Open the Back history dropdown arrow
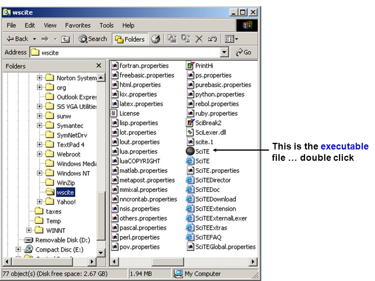This screenshot has width=375, height=281. (x=34, y=39)
